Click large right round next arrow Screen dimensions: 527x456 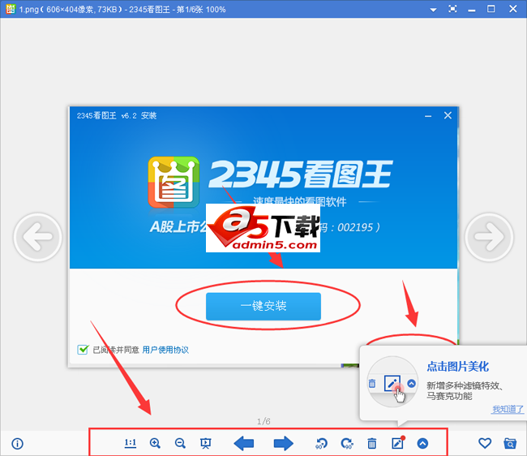(x=489, y=237)
